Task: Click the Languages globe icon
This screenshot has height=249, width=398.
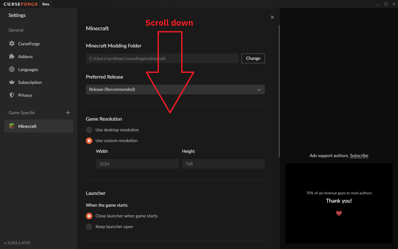Action: click(12, 69)
